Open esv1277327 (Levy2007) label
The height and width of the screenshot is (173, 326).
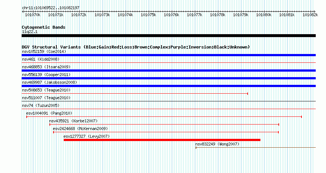pos(86,136)
